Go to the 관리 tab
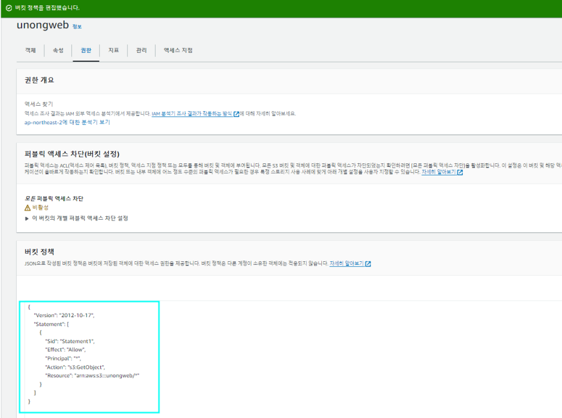 142,50
